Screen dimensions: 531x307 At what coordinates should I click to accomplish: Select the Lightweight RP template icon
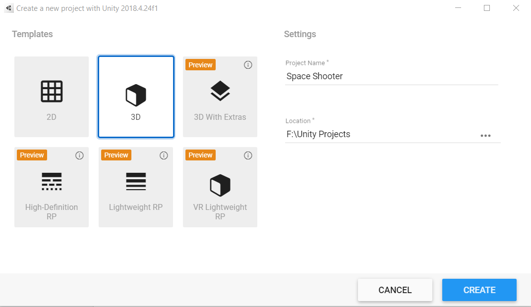pyautogui.click(x=136, y=182)
